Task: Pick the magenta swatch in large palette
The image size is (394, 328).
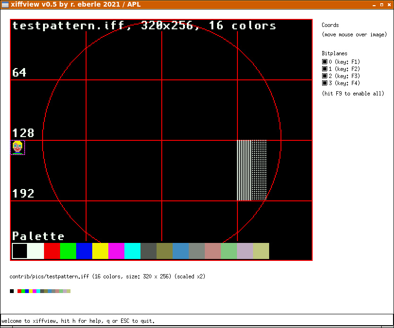Action: pos(116,250)
